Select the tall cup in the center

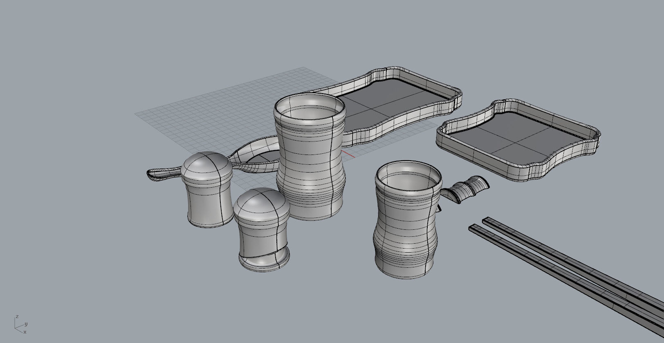click(x=310, y=157)
